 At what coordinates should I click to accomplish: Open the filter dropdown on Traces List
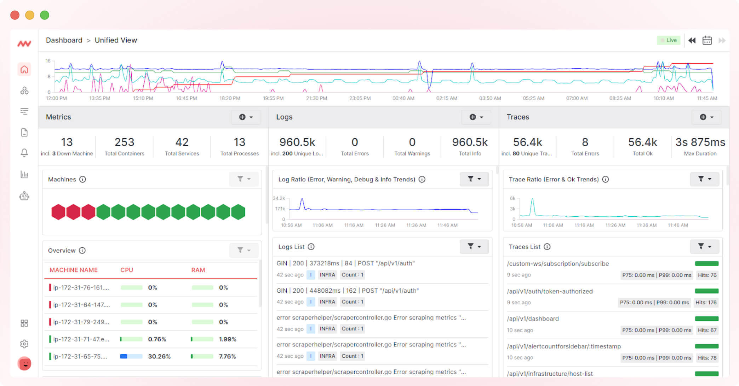coord(704,247)
